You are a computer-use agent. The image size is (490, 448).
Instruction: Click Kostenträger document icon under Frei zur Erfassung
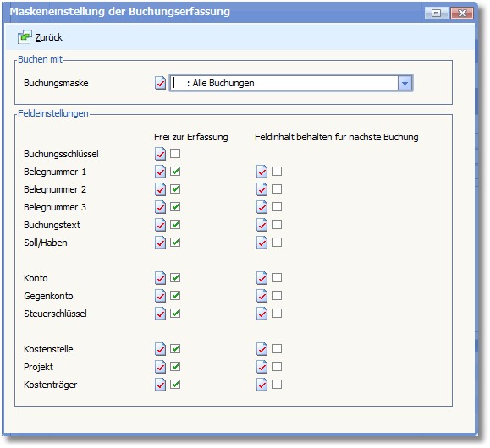[x=160, y=385]
